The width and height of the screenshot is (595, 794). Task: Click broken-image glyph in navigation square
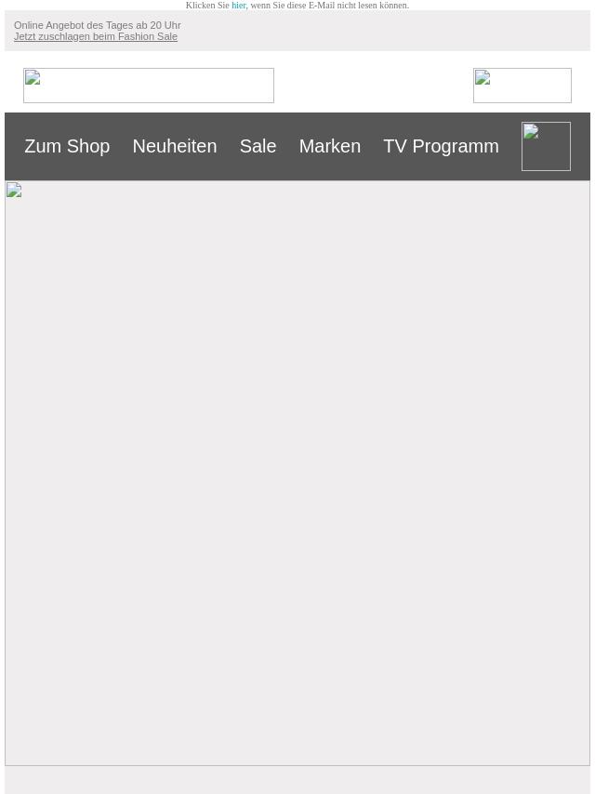[x=531, y=131]
